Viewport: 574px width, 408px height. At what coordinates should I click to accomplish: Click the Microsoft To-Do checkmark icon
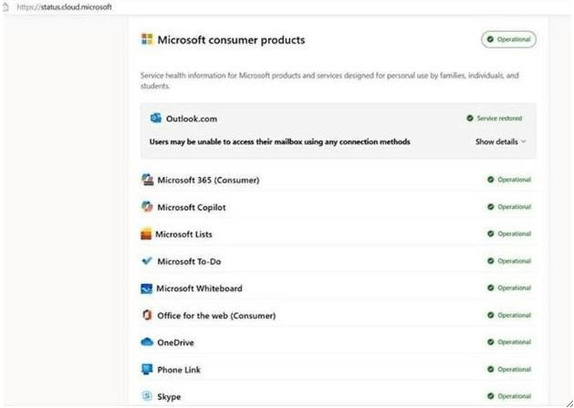click(x=147, y=261)
